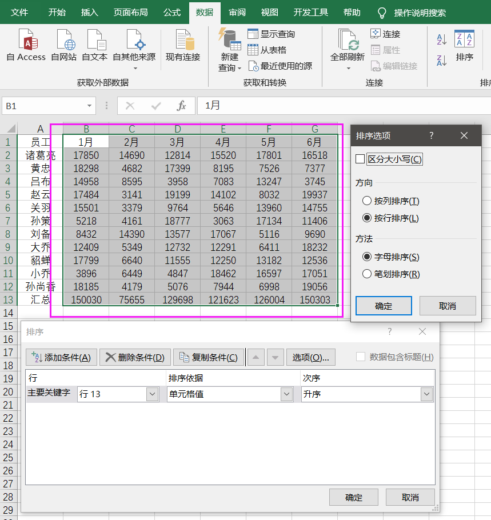Click help question mark in Sort Options

point(432,135)
